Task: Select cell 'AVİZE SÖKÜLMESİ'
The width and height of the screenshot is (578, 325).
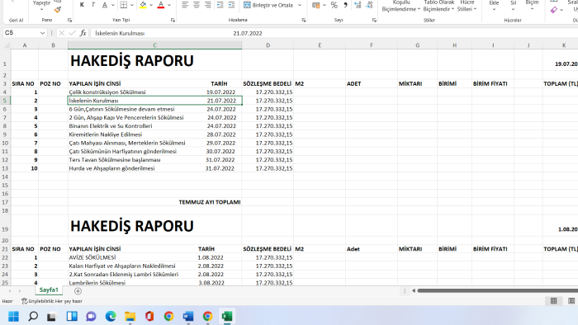Action: pos(155,257)
